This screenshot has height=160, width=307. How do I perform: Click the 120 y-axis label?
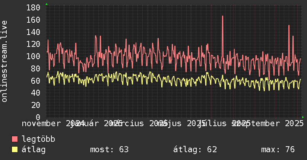(x=33, y=44)
